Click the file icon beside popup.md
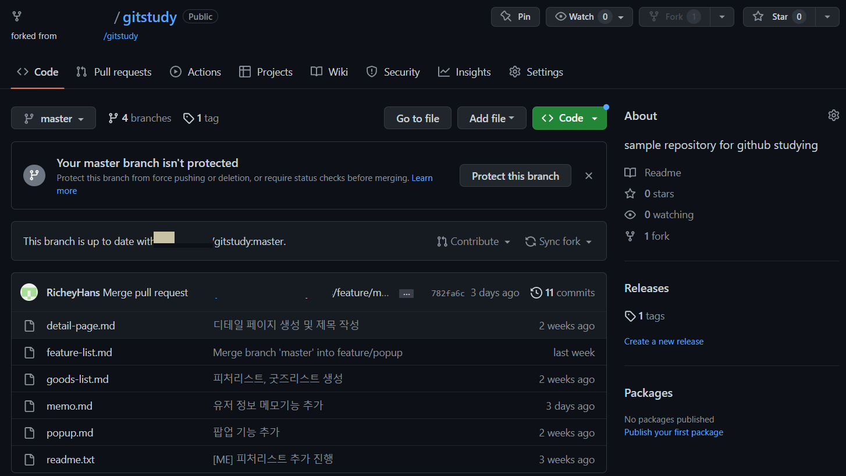Viewport: 846px width, 476px height. 30,433
